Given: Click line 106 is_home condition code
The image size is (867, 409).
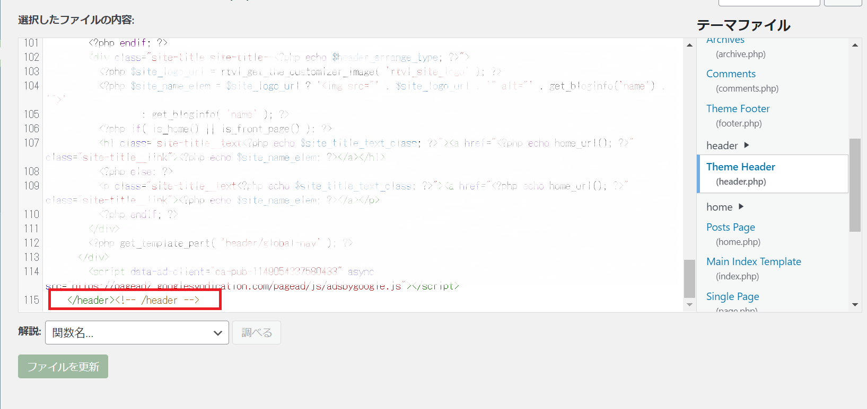Looking at the screenshot, I should click(x=215, y=129).
